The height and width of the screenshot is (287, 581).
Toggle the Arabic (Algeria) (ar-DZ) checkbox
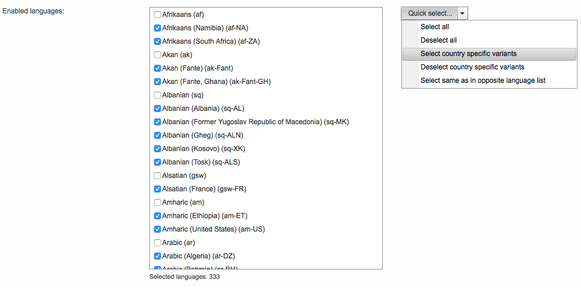pyautogui.click(x=157, y=256)
